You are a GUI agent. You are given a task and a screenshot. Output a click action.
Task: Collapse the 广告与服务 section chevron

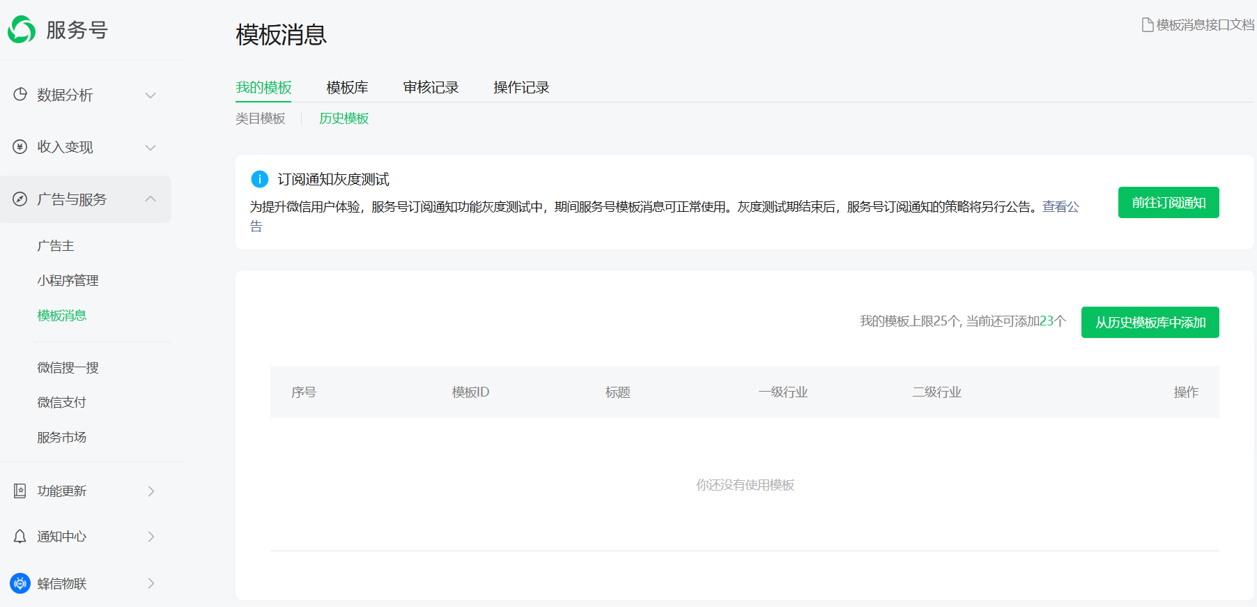(151, 199)
